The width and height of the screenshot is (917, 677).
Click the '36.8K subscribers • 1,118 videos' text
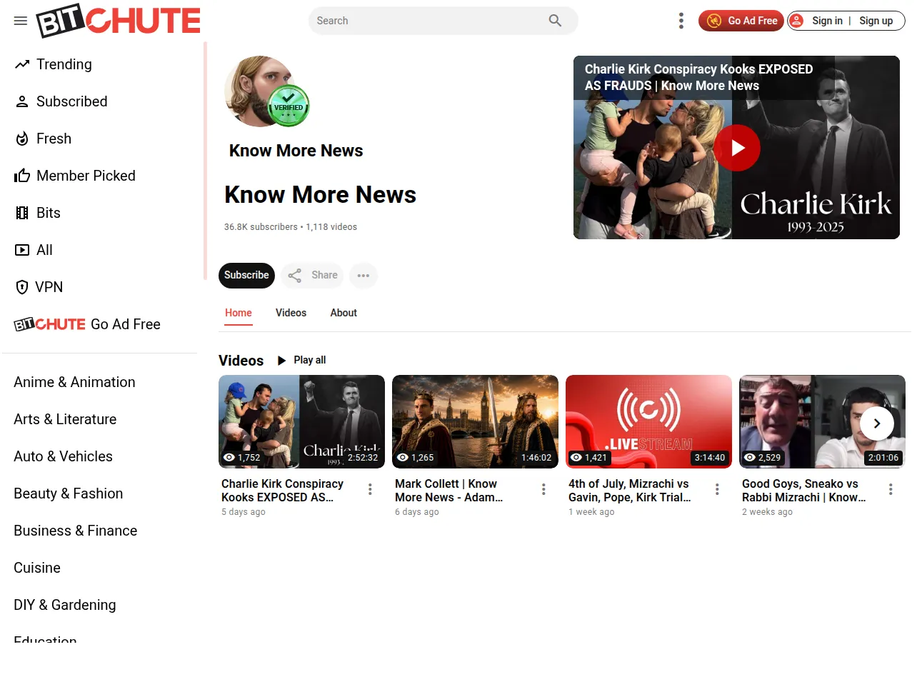(x=291, y=227)
